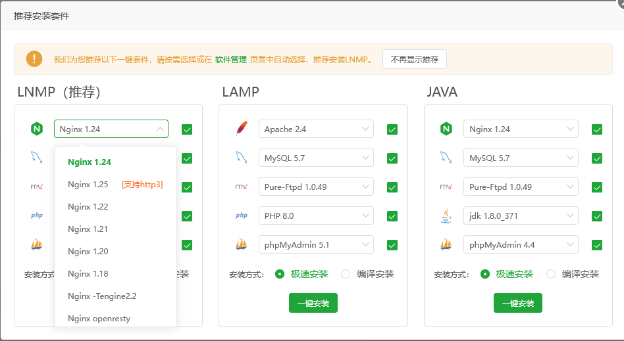Choose Nginx -Tengine2.2 option
624x341 pixels.
[115, 296]
